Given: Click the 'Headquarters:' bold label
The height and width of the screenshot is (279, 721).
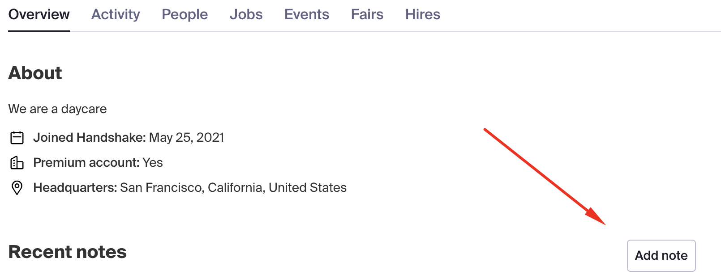Looking at the screenshot, I should tap(75, 188).
